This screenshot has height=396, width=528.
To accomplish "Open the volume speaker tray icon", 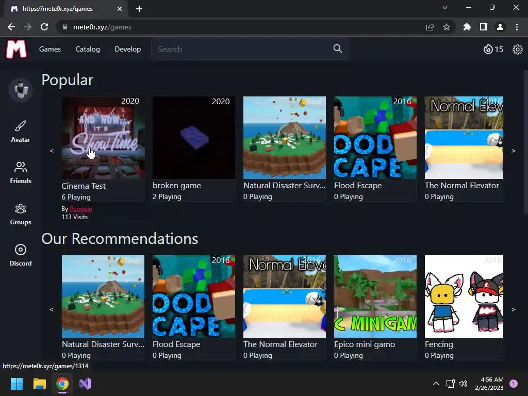I will point(464,384).
